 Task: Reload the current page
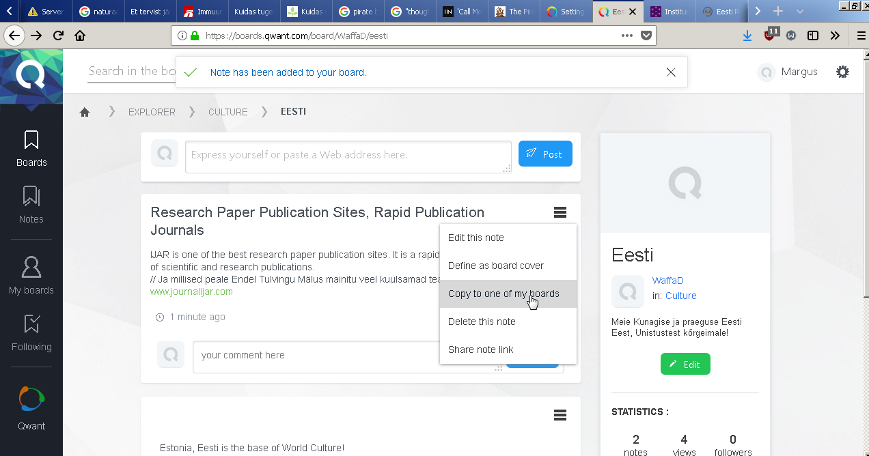coord(59,35)
